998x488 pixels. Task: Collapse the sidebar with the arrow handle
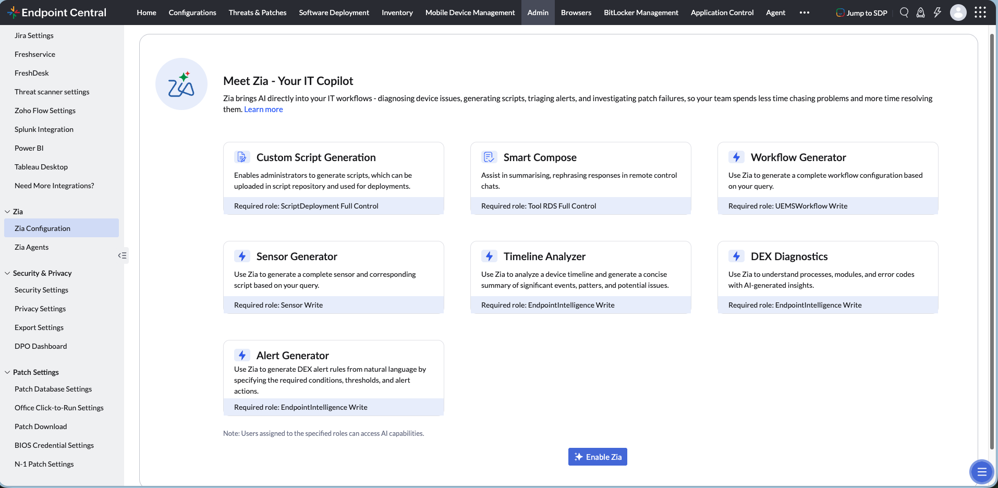pyautogui.click(x=123, y=255)
